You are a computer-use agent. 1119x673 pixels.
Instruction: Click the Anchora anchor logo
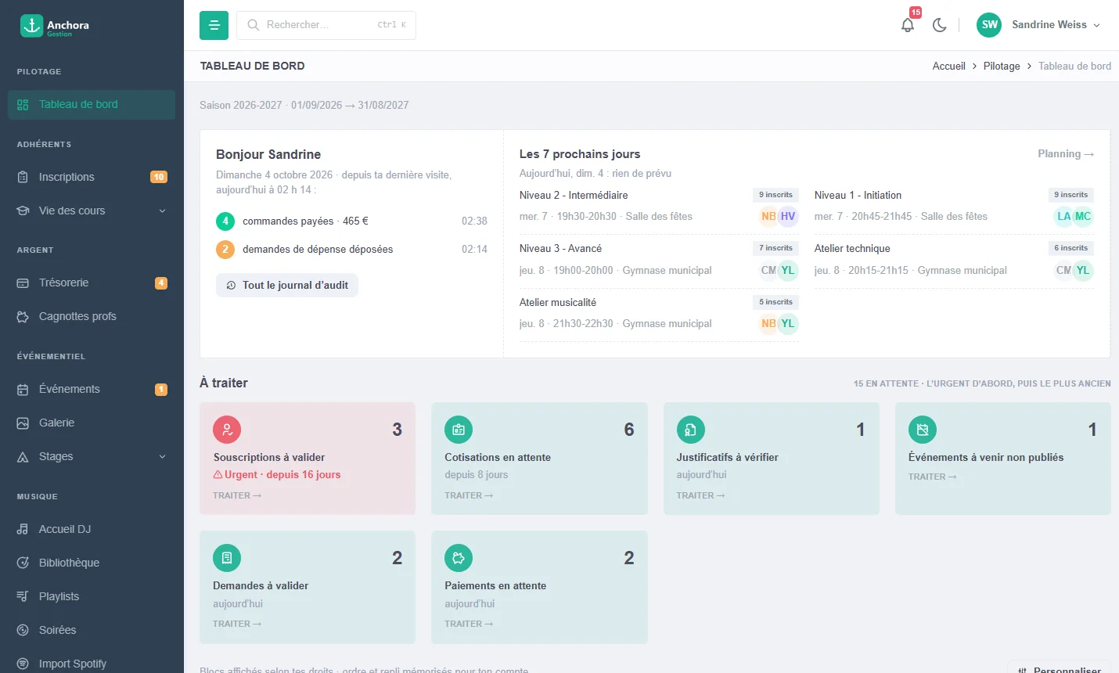point(31,26)
